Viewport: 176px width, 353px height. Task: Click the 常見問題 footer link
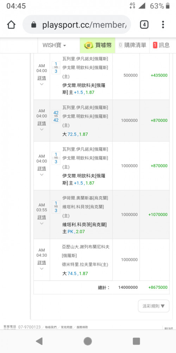pos(67,327)
